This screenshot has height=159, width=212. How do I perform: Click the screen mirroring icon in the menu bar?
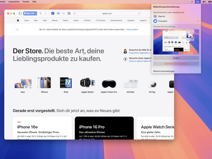(198, 2)
